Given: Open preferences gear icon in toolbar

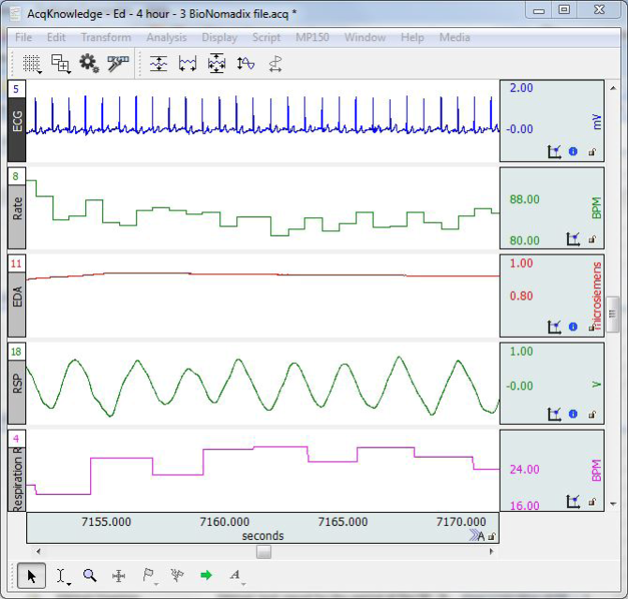Looking at the screenshot, I should click(x=89, y=64).
